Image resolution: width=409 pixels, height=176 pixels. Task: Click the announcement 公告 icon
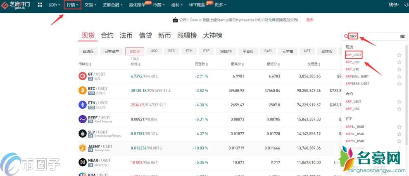175,20
